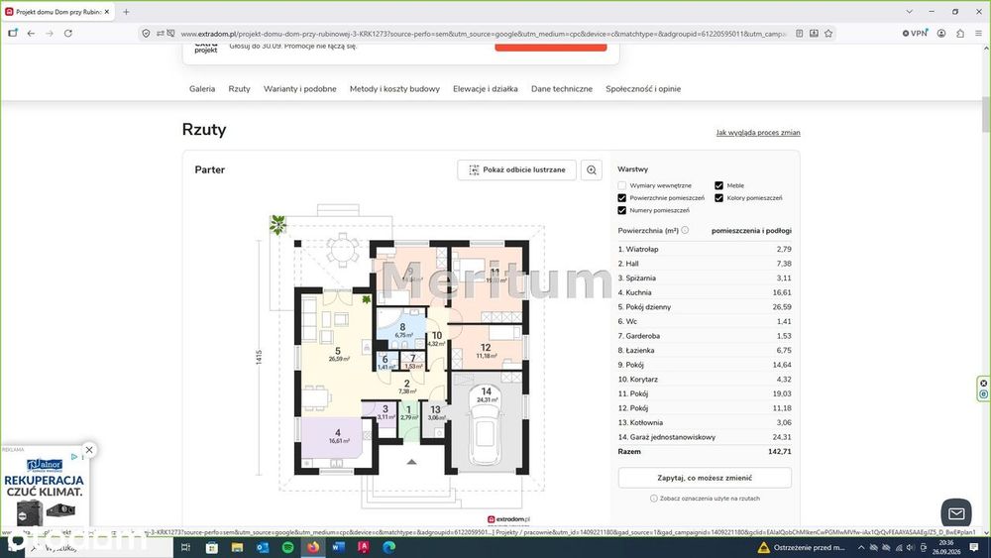
Task: Open the browser hamburger menu
Action: 978,33
